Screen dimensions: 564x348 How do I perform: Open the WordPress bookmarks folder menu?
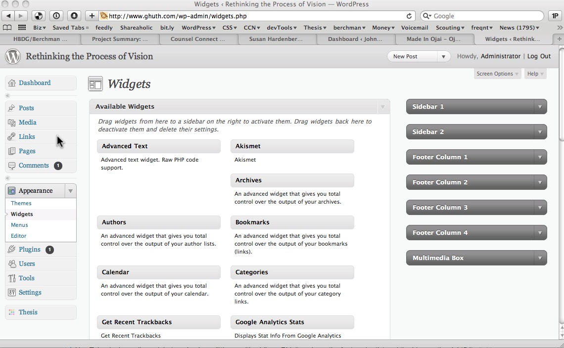[x=198, y=28]
